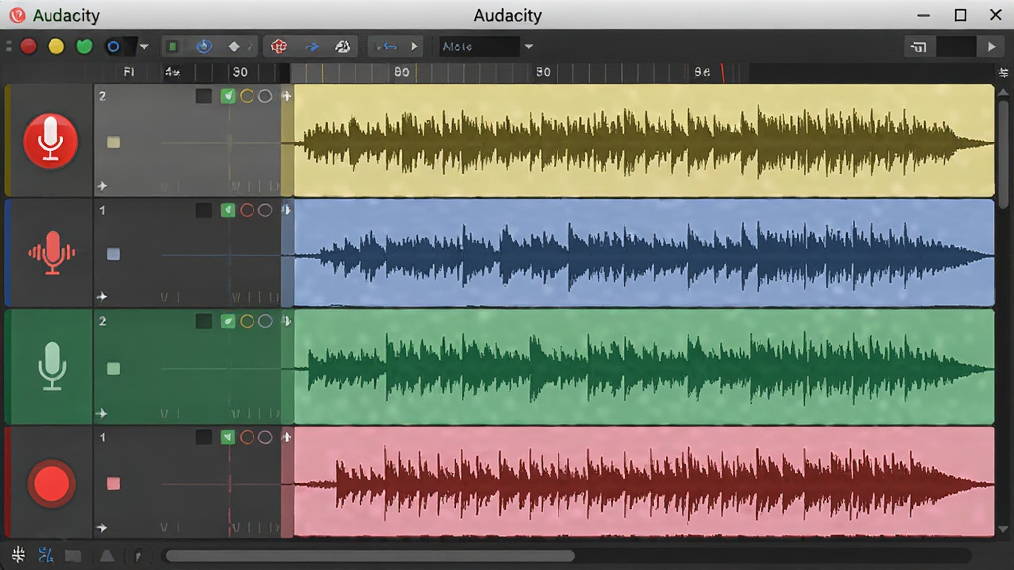The width and height of the screenshot is (1014, 570).
Task: Select the grey circle radio on green track
Action: (265, 321)
